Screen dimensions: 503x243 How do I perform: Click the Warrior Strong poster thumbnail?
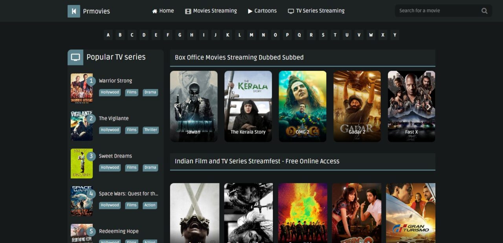point(82,88)
